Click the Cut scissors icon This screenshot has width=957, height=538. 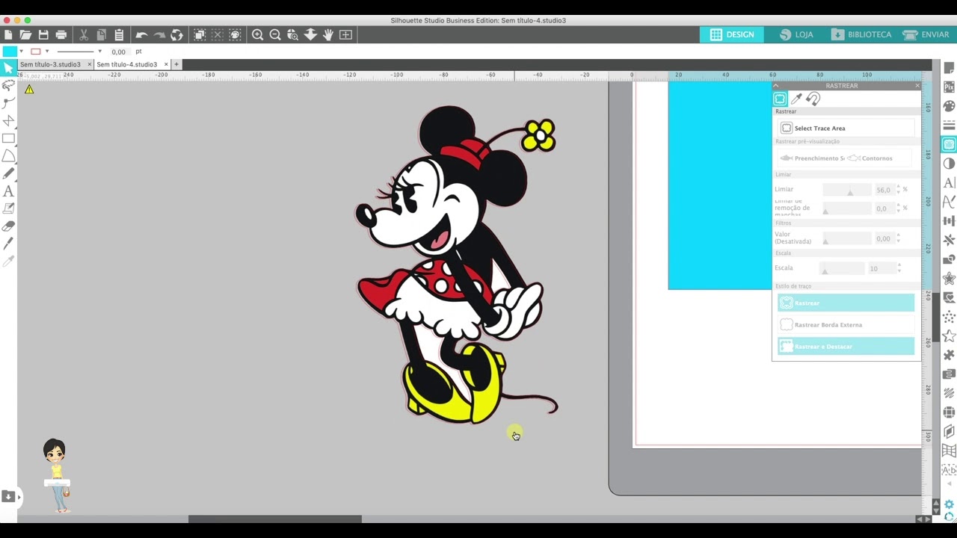pyautogui.click(x=84, y=35)
